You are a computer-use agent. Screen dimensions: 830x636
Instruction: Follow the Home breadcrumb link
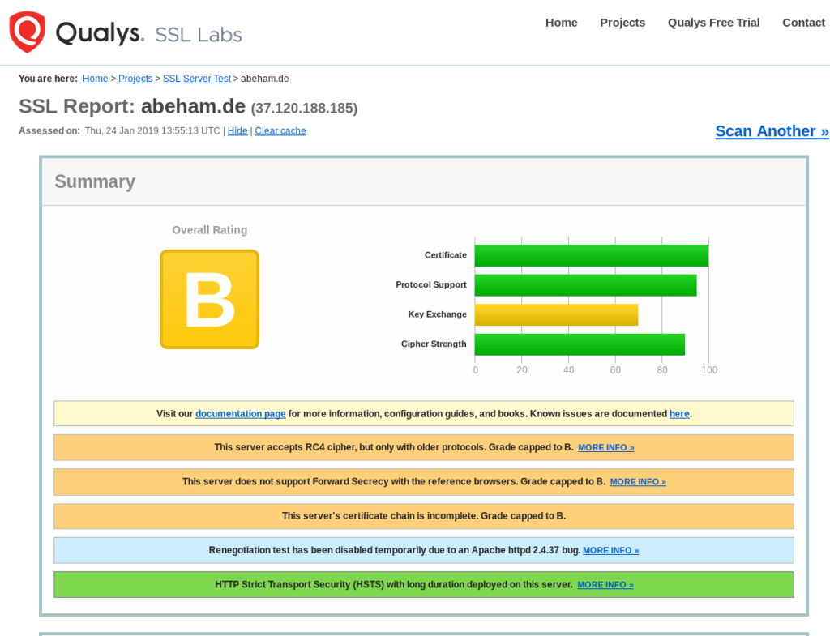point(96,79)
